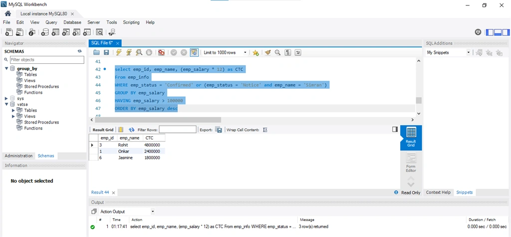The image size is (511, 237).
Task: Execute the selected SQL with lightning icon
Action: pyautogui.click(x=119, y=52)
